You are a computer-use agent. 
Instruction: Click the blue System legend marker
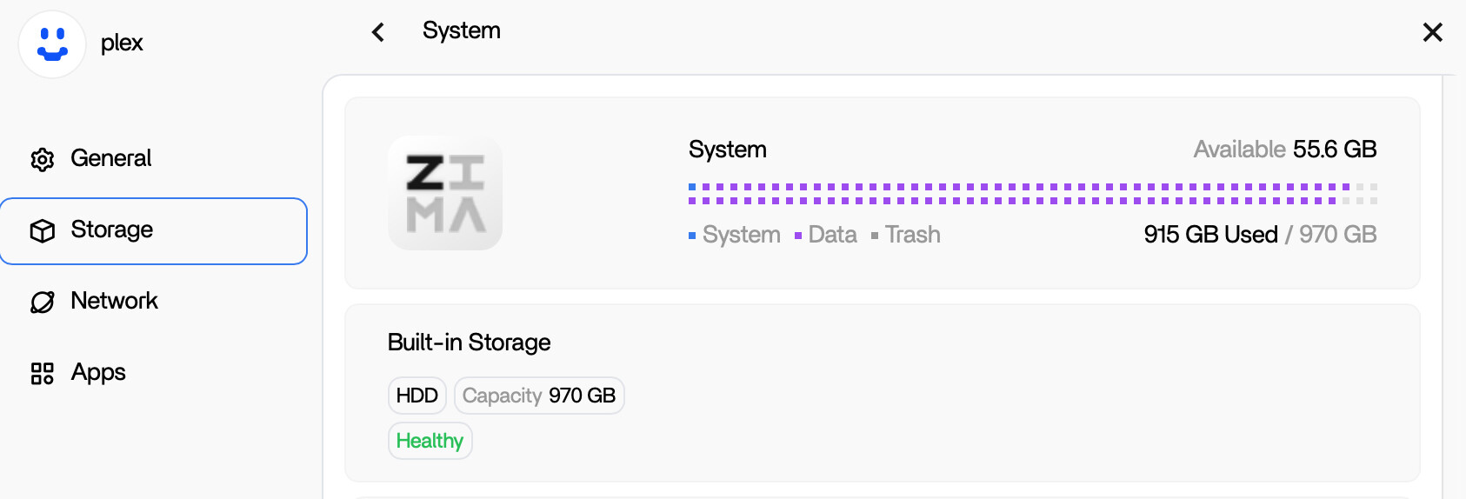[x=692, y=236]
